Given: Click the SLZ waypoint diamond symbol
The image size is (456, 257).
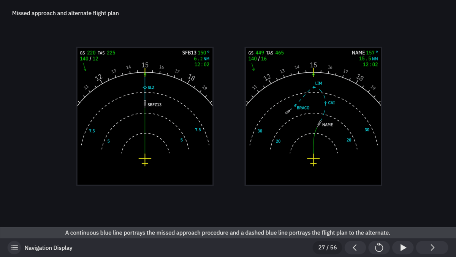Looking at the screenshot, I should coord(145,87).
